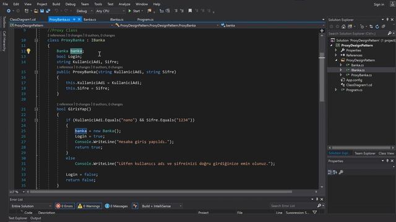The image size is (396, 222).
Task: Toggle the 0 Warnings filter
Action: click(89, 206)
